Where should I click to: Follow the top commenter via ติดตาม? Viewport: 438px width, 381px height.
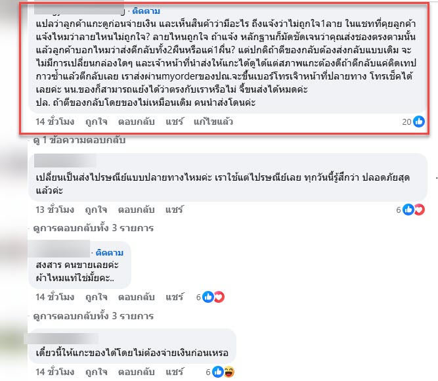click(x=146, y=11)
